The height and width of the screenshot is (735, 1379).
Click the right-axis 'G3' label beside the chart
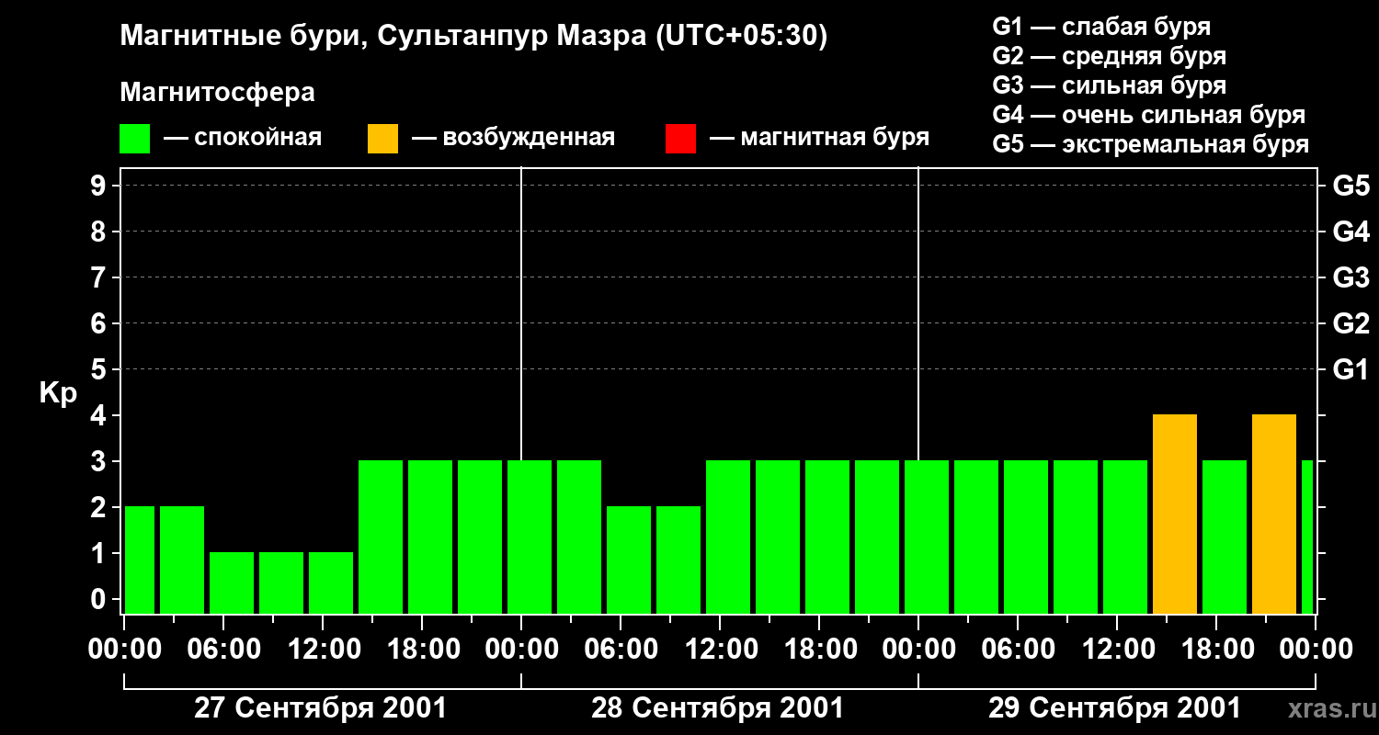(1351, 277)
